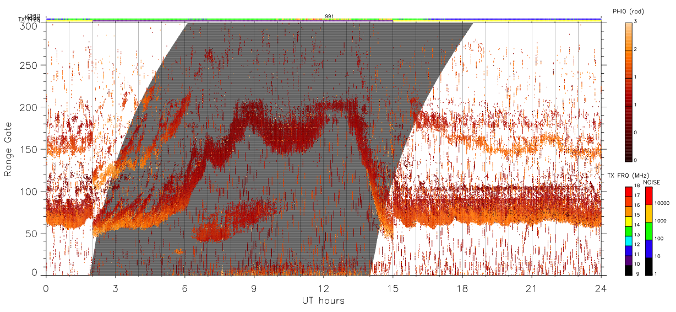Viewport: 676px width, 312px height.
Task: Click the TX FRQ scale label 10
Action: coord(637,264)
